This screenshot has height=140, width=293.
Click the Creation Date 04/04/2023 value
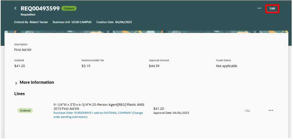pyautogui.click(x=123, y=22)
